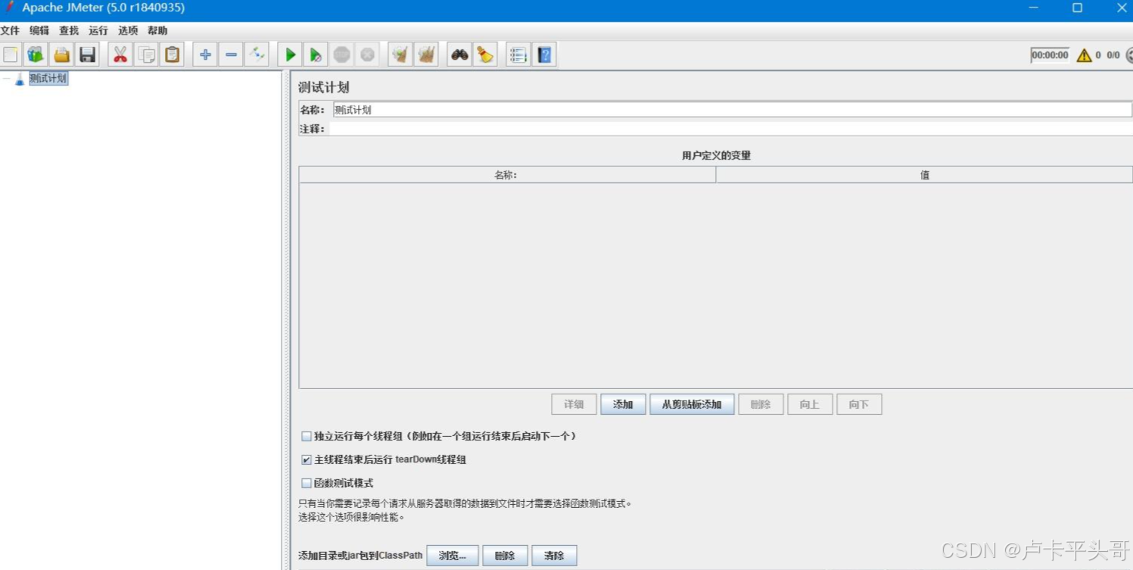Click the 添加 variable button
Viewport: 1133px width, 570px height.
click(623, 404)
